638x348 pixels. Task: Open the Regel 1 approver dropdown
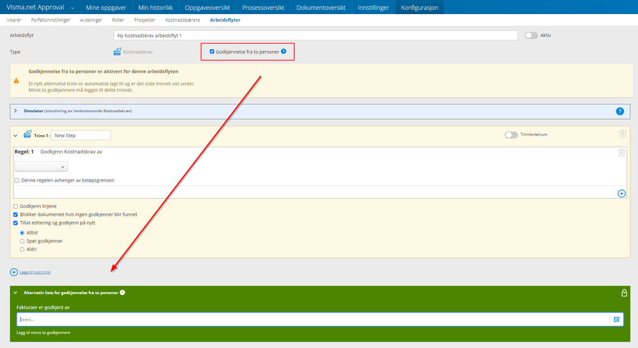point(41,166)
